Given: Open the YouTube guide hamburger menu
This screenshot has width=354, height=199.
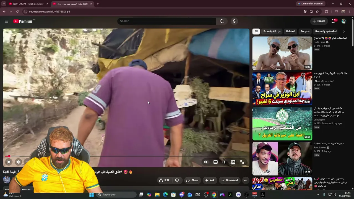Looking at the screenshot, I should click(x=7, y=21).
